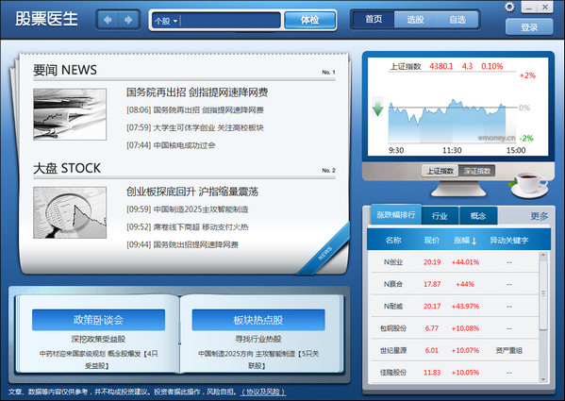Expand the 个股 dropdown in search box
565x401 pixels.
[x=166, y=21]
